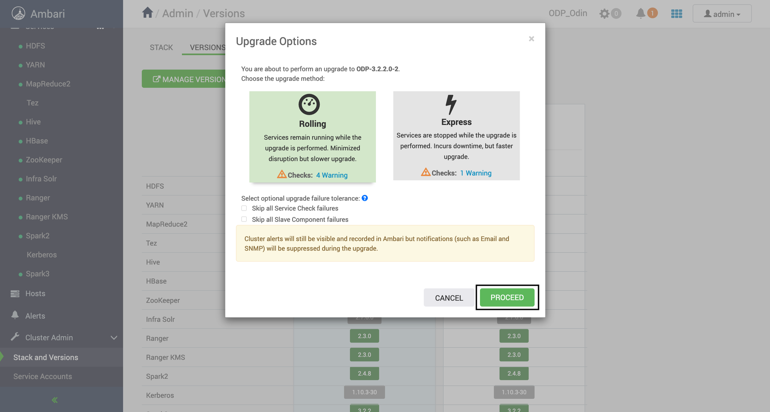Open HBase service in sidebar
Viewport: 770px width, 412px height.
pyautogui.click(x=37, y=141)
